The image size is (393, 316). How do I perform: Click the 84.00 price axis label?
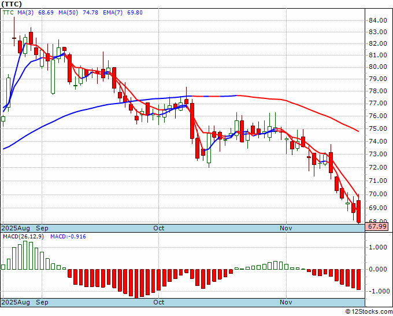tap(378, 20)
